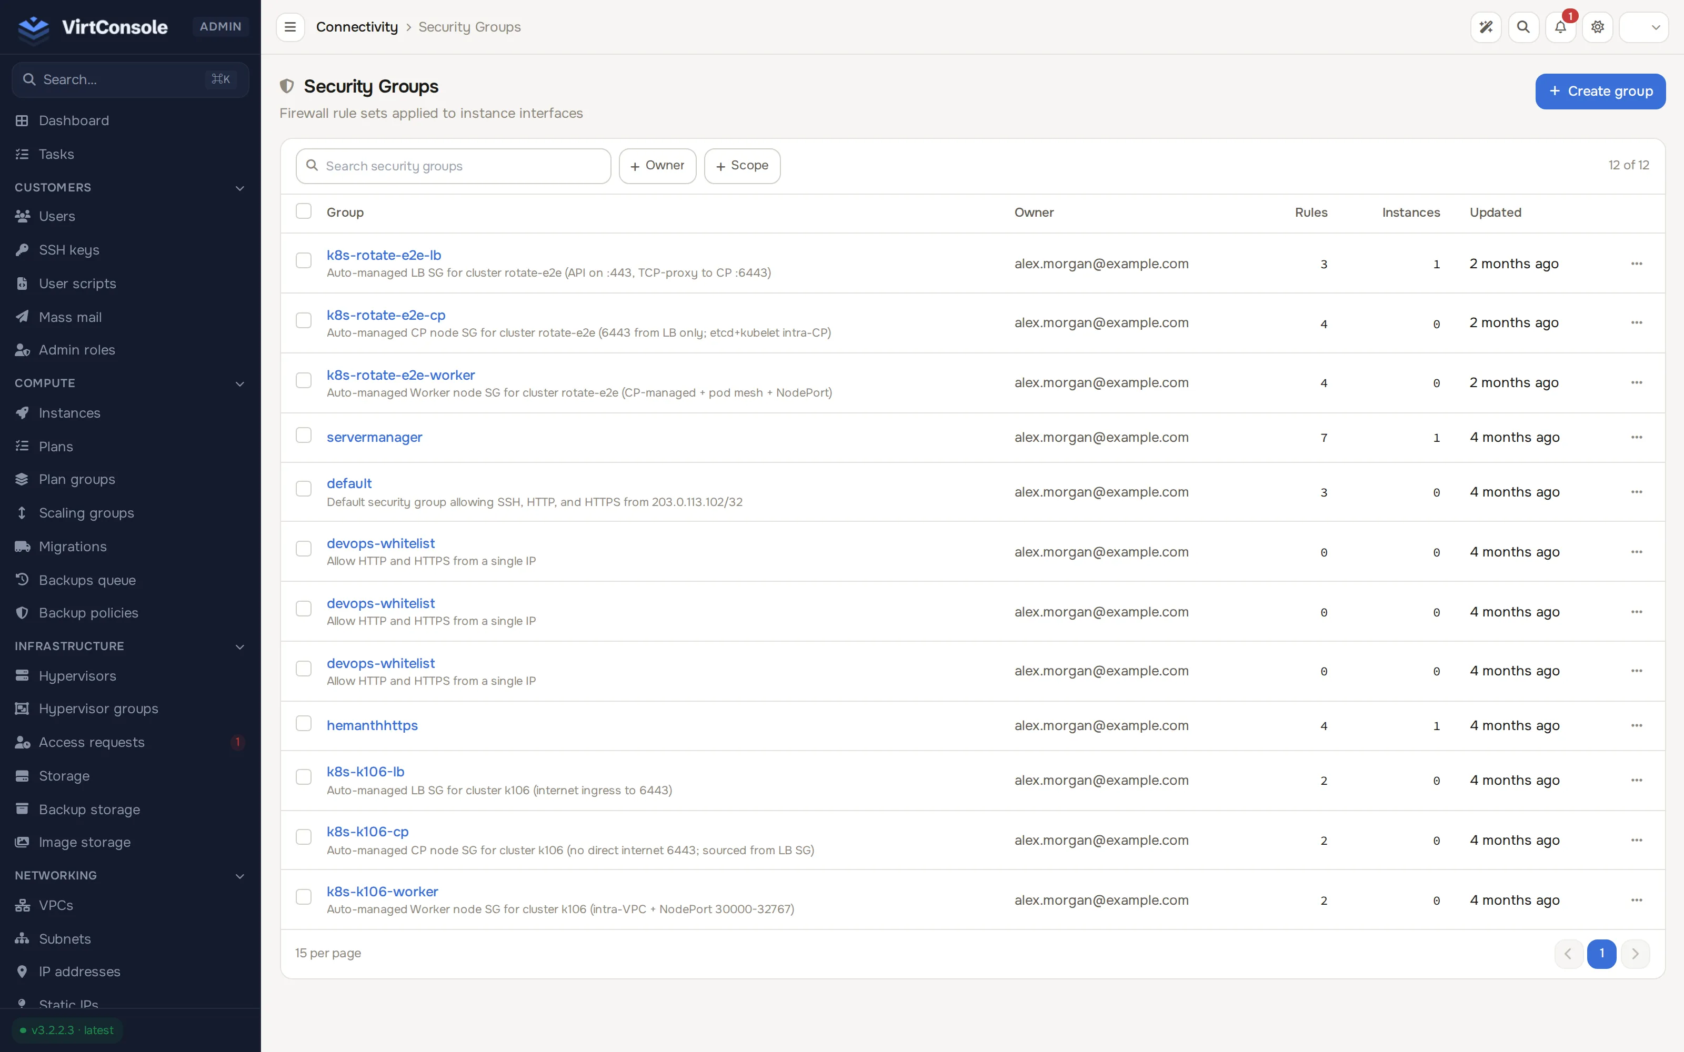Screen dimensions: 1684x1052
Task: Check the k8s-rotate-e2e-lb row checkbox
Action: pos(304,260)
